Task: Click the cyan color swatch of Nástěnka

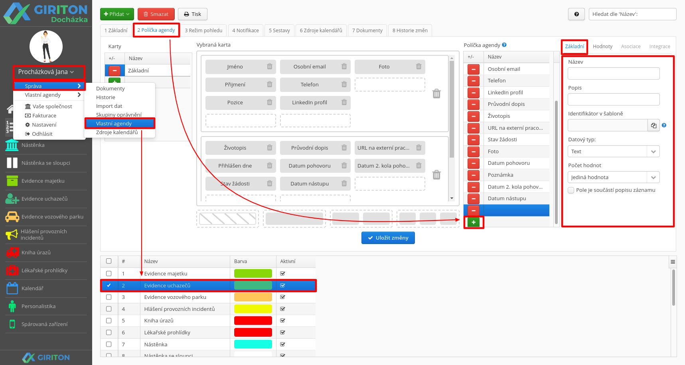Action: [253, 344]
